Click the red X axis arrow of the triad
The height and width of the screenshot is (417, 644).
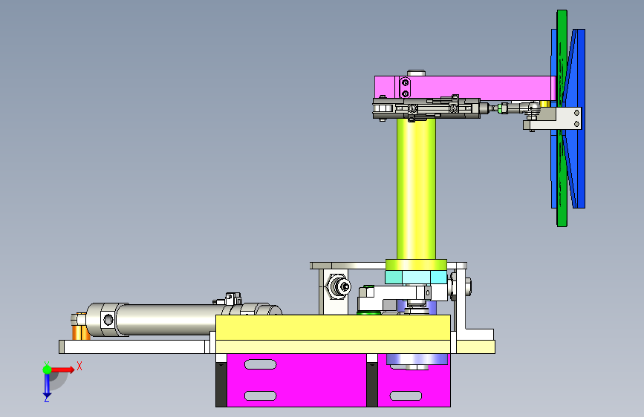62,370
